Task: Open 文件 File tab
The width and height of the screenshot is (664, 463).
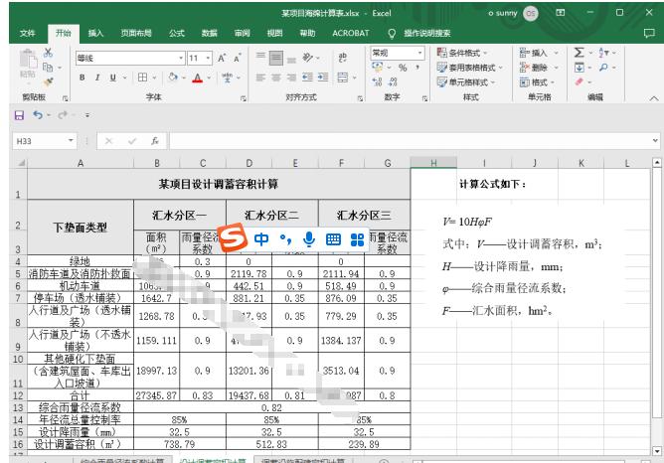Action: coord(28,33)
